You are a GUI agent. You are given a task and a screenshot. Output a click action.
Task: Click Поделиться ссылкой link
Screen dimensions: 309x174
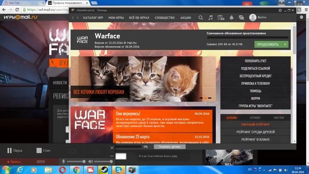[x=255, y=69]
